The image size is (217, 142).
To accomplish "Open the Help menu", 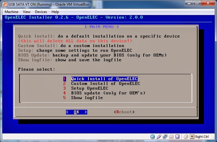I will pyautogui.click(x=55, y=12).
